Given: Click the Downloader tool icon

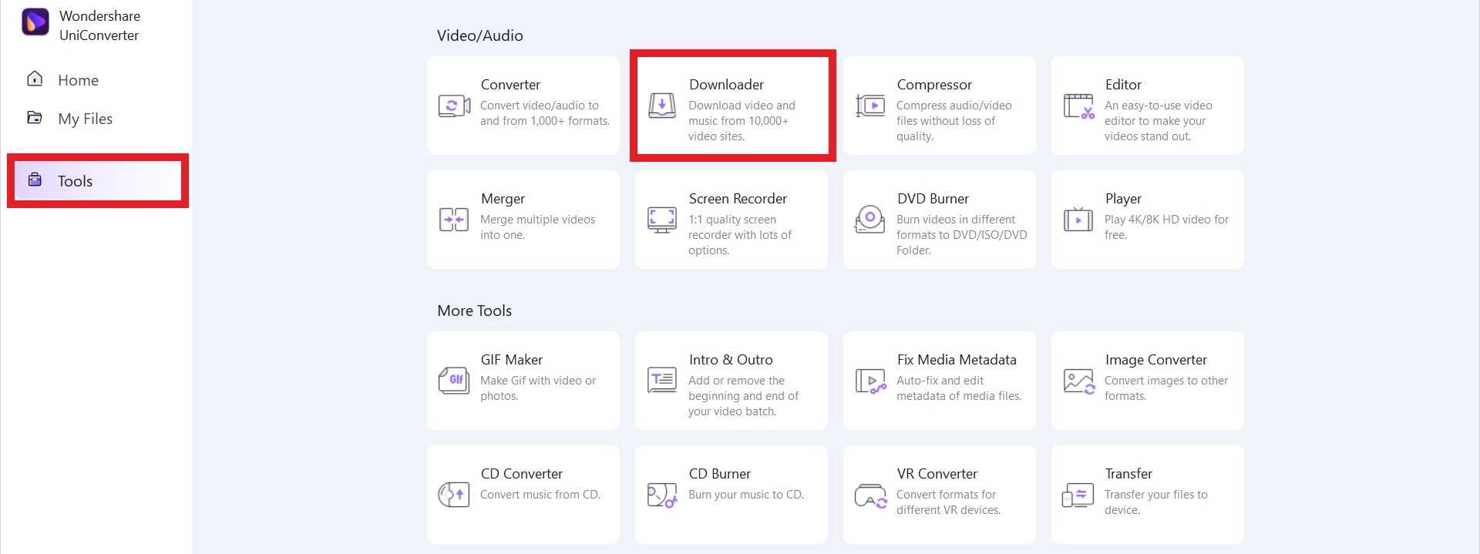Looking at the screenshot, I should click(662, 106).
